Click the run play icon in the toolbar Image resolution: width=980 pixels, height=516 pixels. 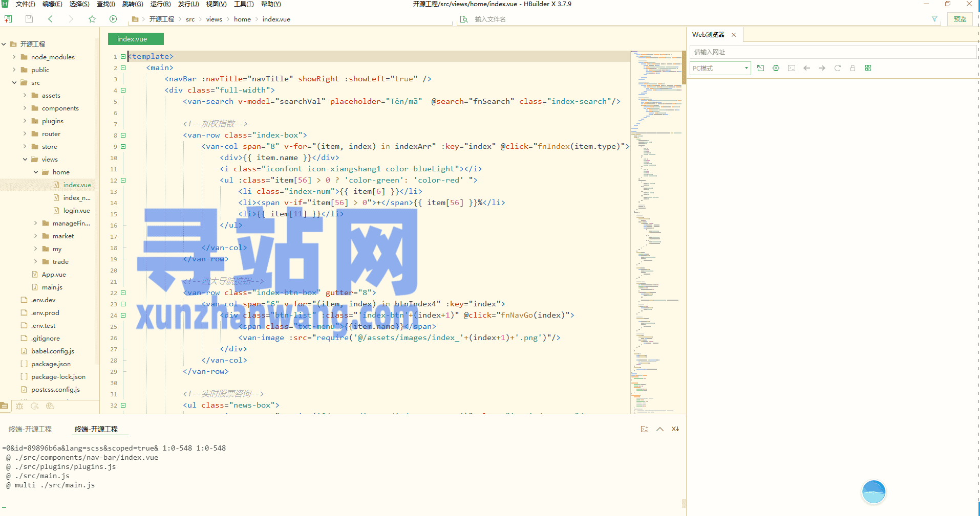coord(113,19)
